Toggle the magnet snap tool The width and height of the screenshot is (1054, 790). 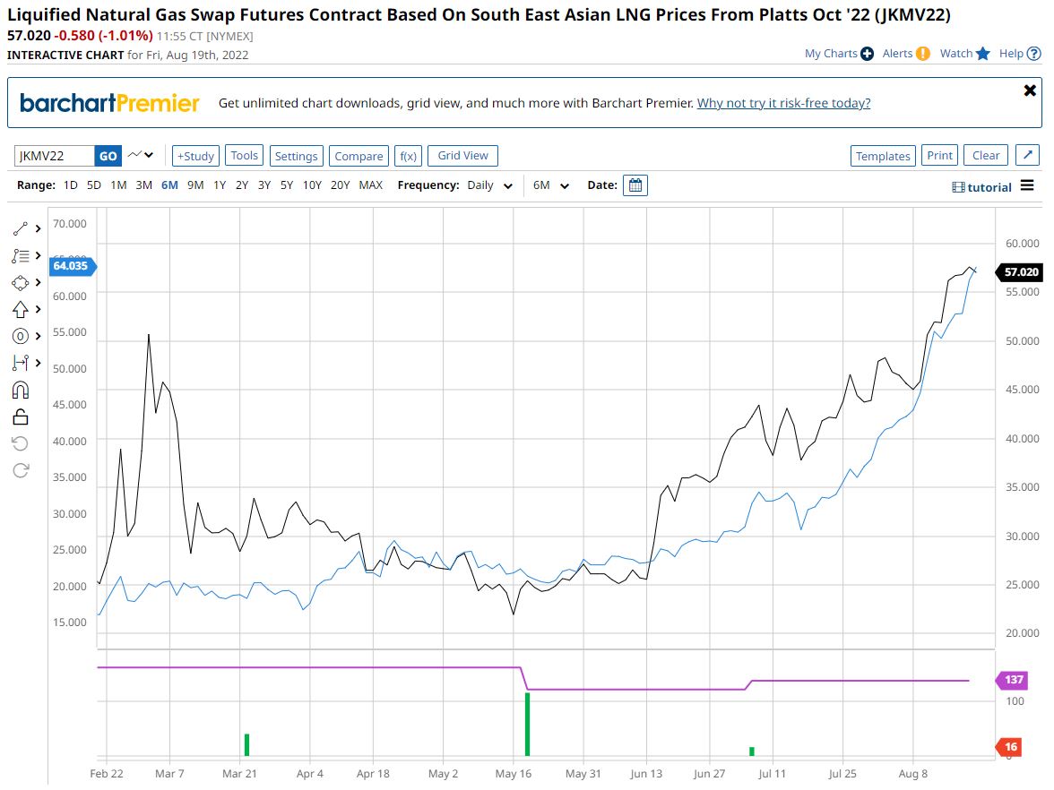[21, 390]
